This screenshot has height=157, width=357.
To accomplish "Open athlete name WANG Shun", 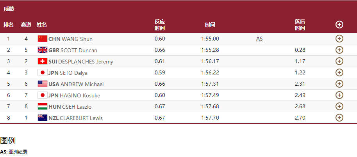I will coord(77,39).
